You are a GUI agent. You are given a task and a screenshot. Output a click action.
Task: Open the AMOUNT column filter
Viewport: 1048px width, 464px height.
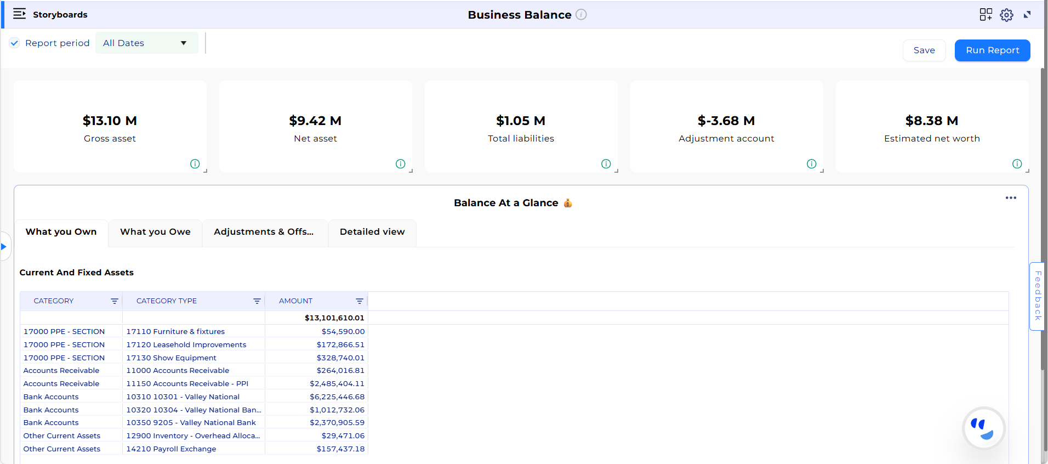(360, 301)
